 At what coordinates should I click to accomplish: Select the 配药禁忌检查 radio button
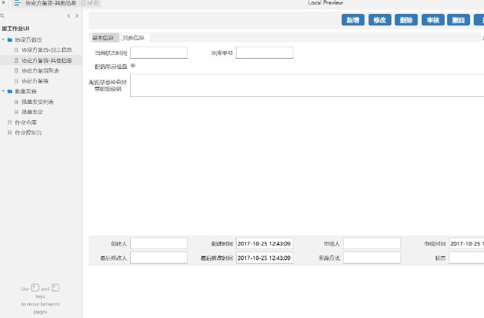133,65
